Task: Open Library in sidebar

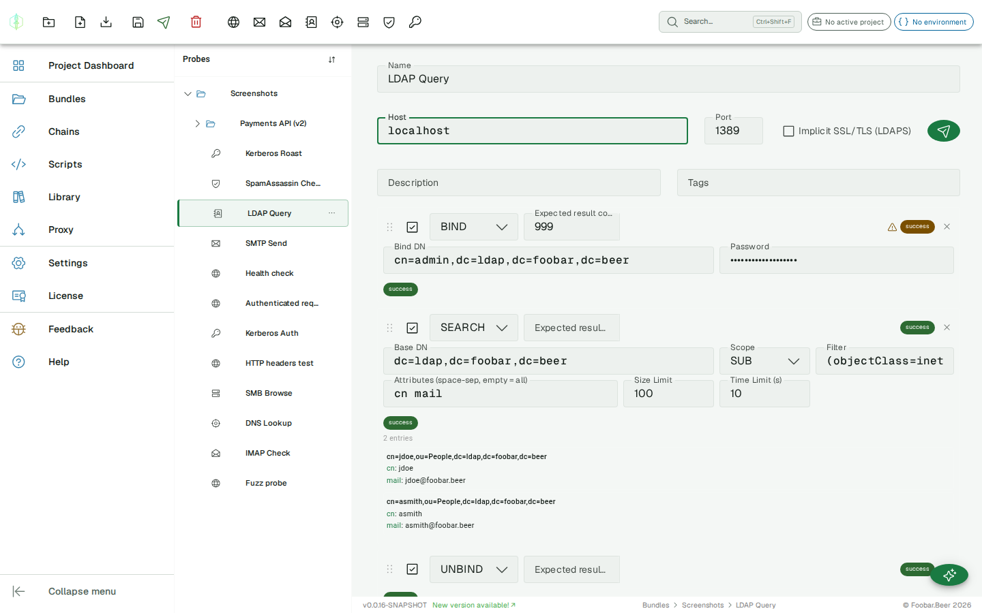Action: click(x=87, y=197)
